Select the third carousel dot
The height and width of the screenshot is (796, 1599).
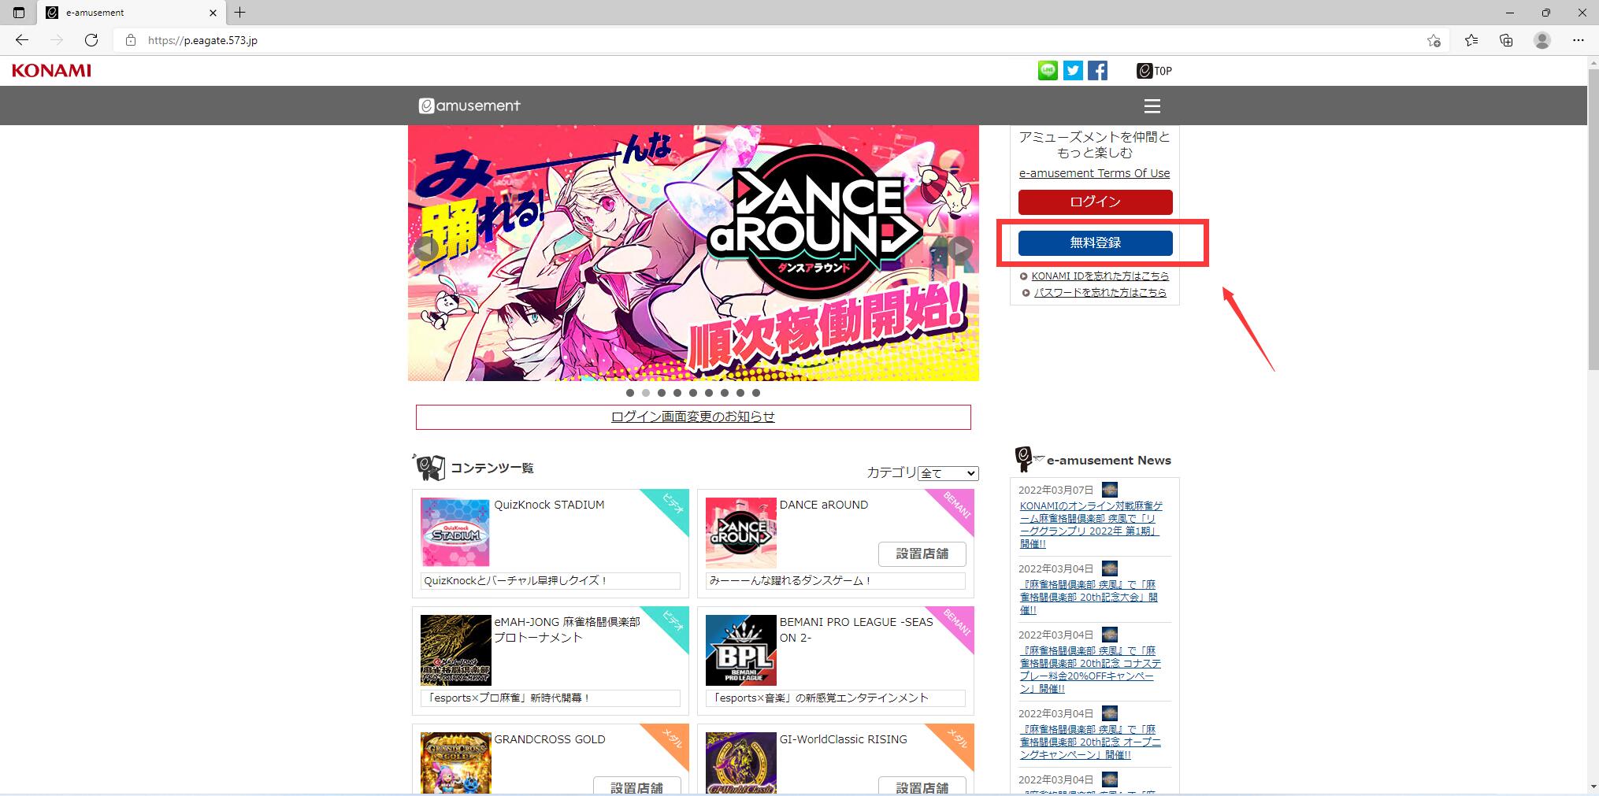click(662, 393)
